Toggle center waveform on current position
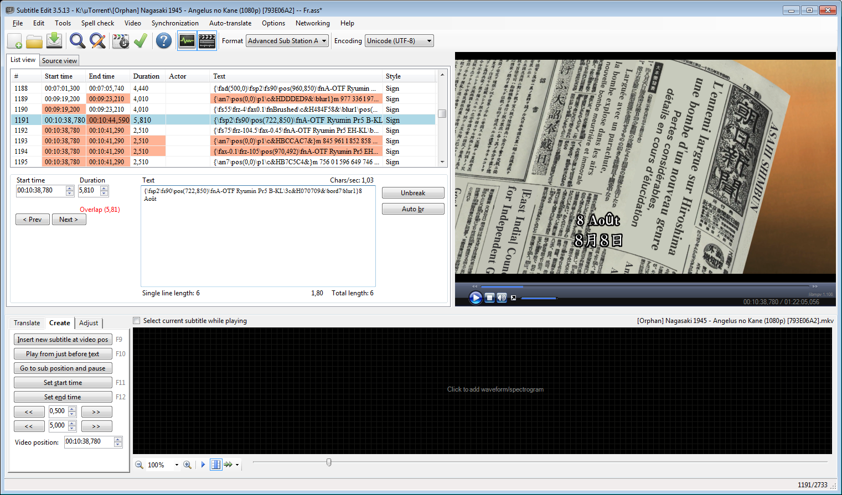This screenshot has height=495, width=842. point(216,465)
